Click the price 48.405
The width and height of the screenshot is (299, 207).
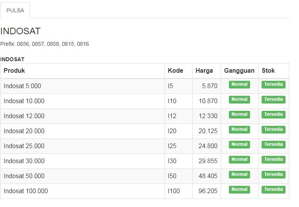208,176
